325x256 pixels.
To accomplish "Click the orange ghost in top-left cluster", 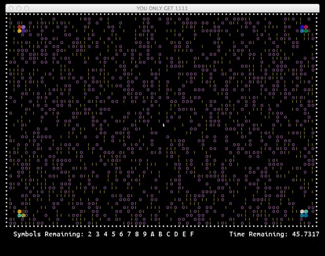I will pos(19,27).
